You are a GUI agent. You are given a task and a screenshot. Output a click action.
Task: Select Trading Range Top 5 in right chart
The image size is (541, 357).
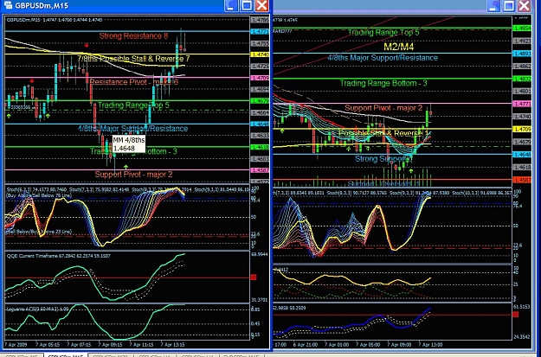pyautogui.click(x=383, y=32)
